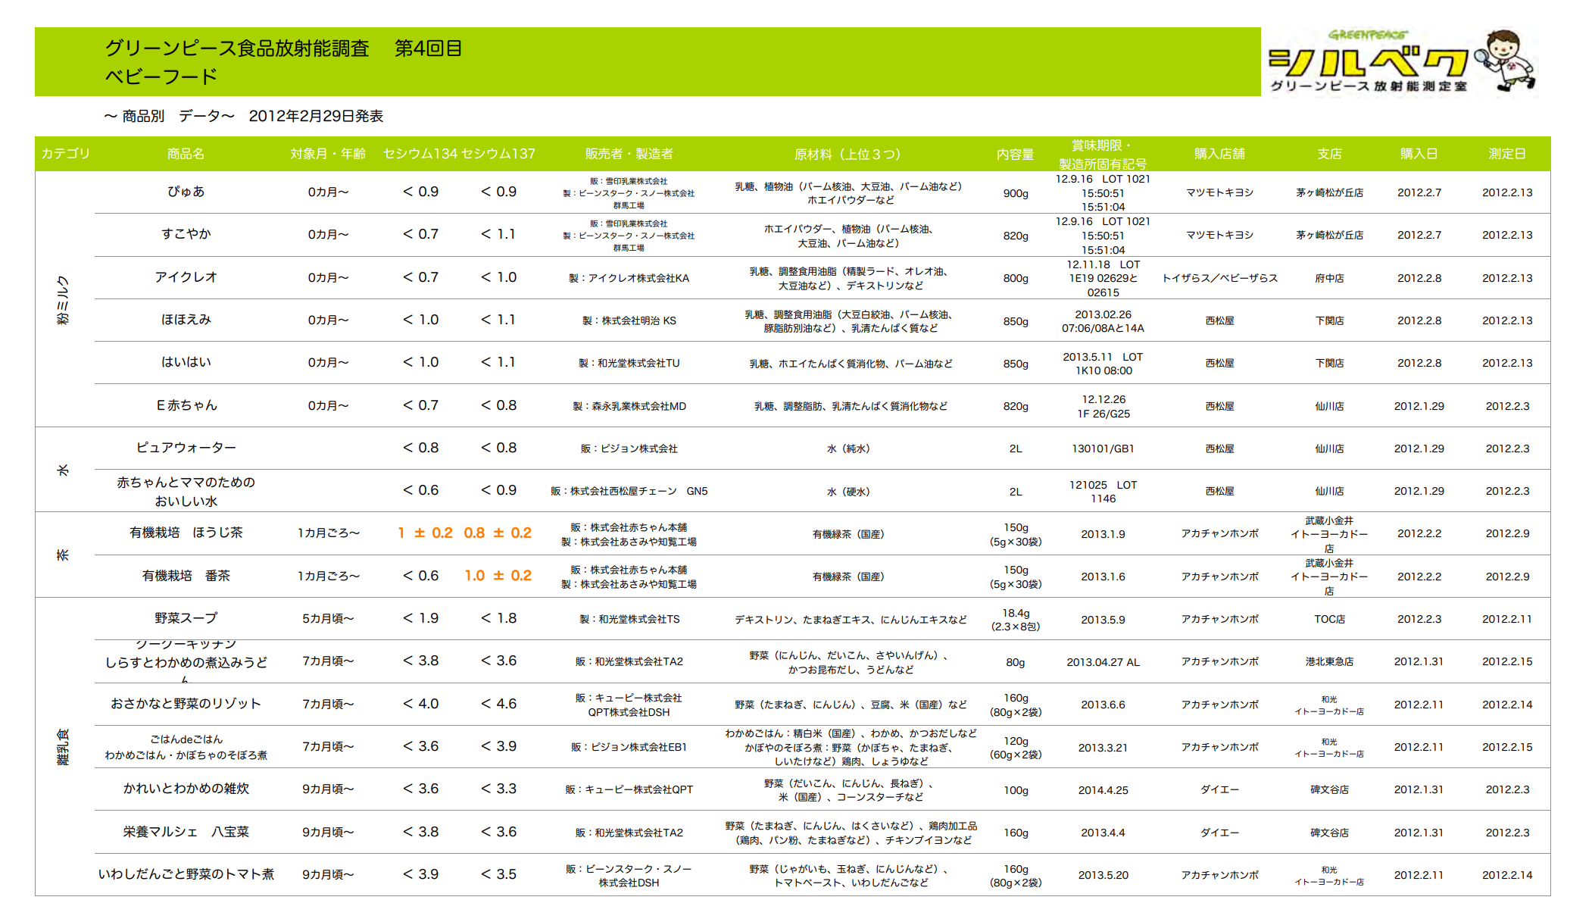Click the orange 1.0 ± 0.2 value in 番茶 row
Viewport: 1592px width, 900px height.
498,576
